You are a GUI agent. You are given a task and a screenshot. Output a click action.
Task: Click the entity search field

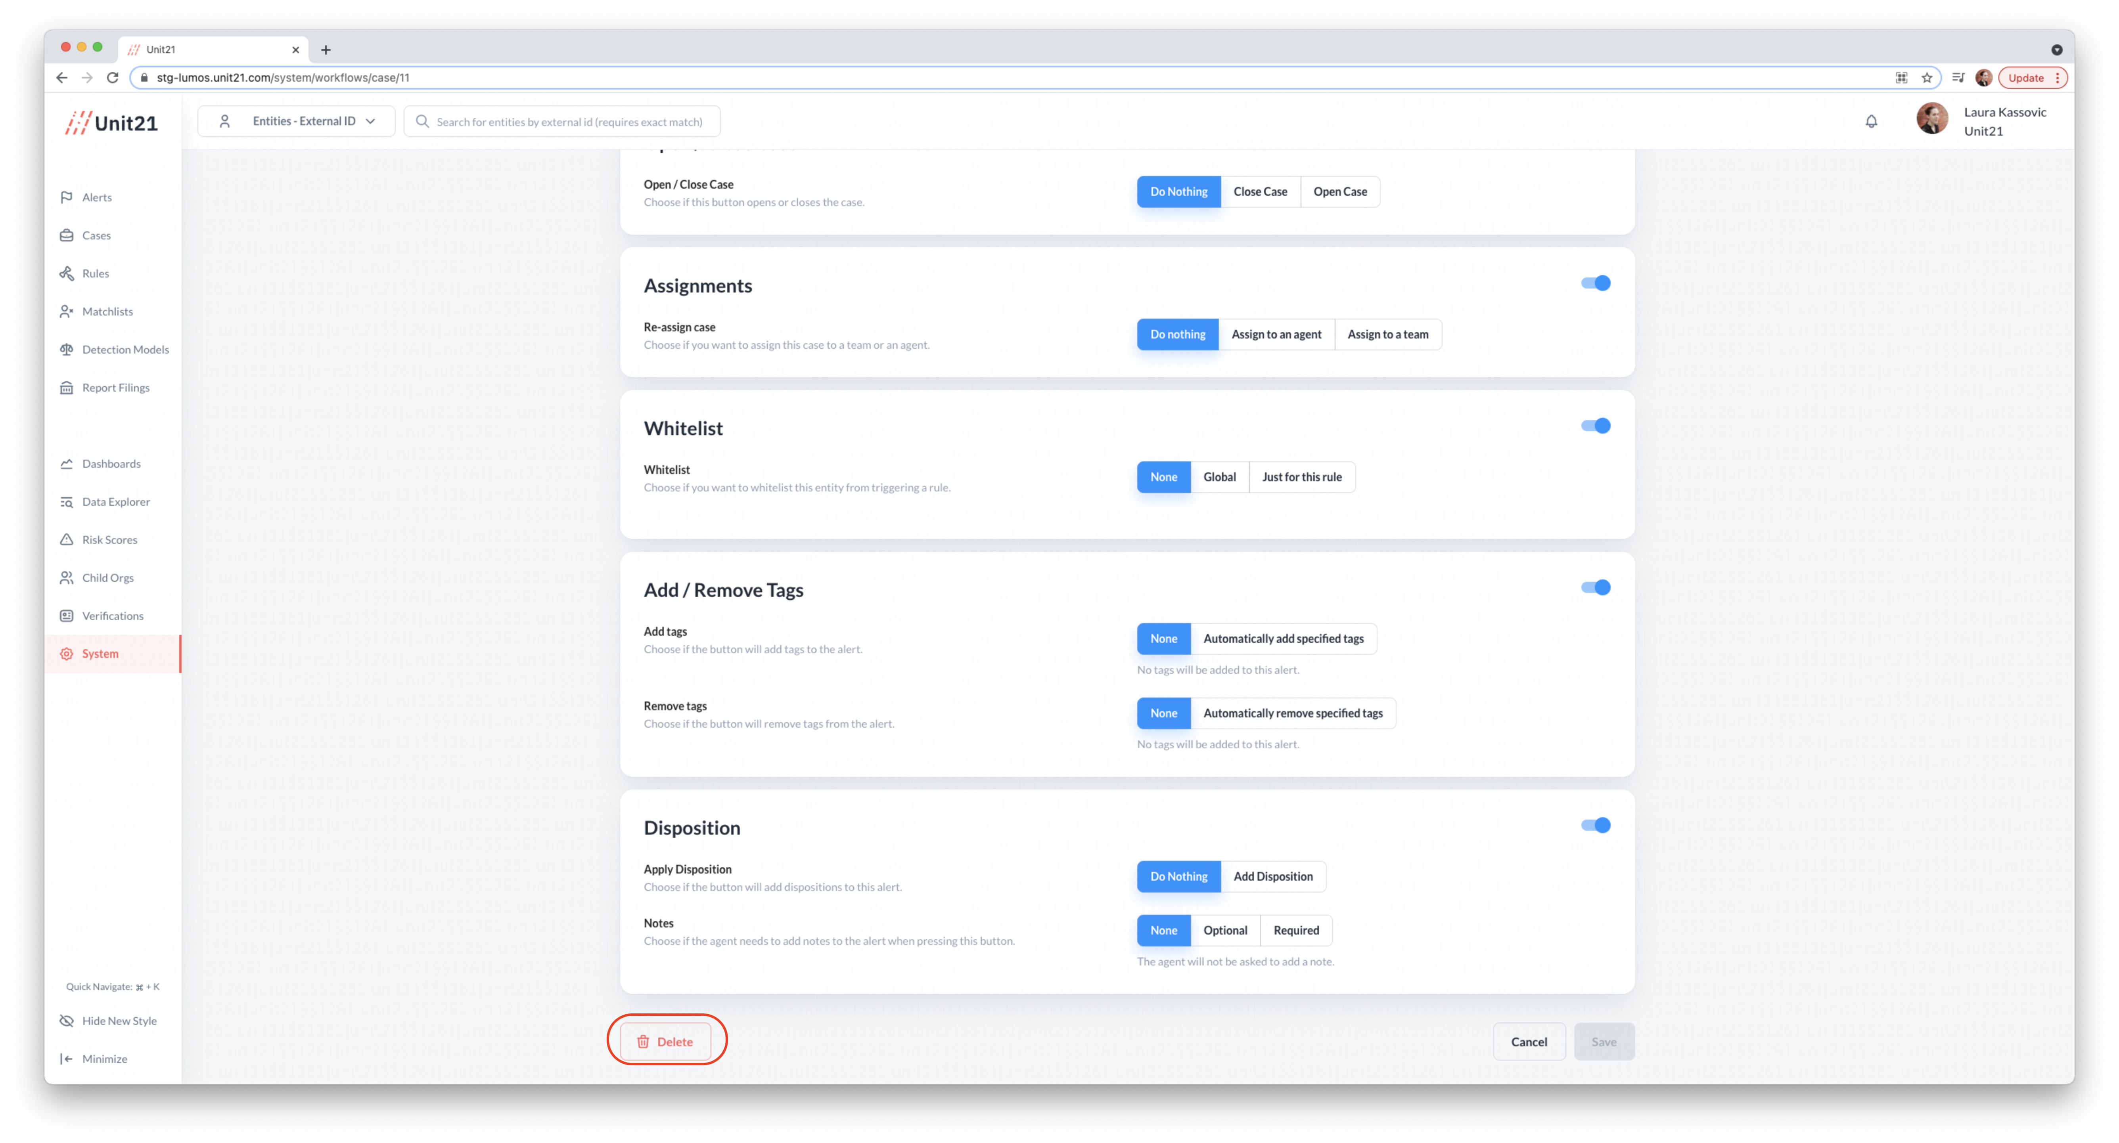pos(562,122)
